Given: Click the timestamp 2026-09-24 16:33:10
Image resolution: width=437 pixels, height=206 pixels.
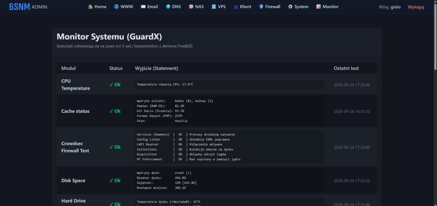Looking at the screenshot, I should 352,112.
